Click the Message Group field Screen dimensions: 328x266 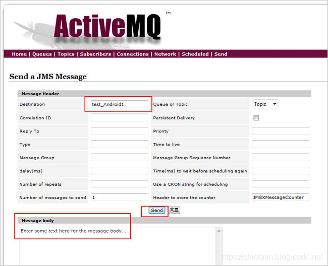tap(120, 157)
